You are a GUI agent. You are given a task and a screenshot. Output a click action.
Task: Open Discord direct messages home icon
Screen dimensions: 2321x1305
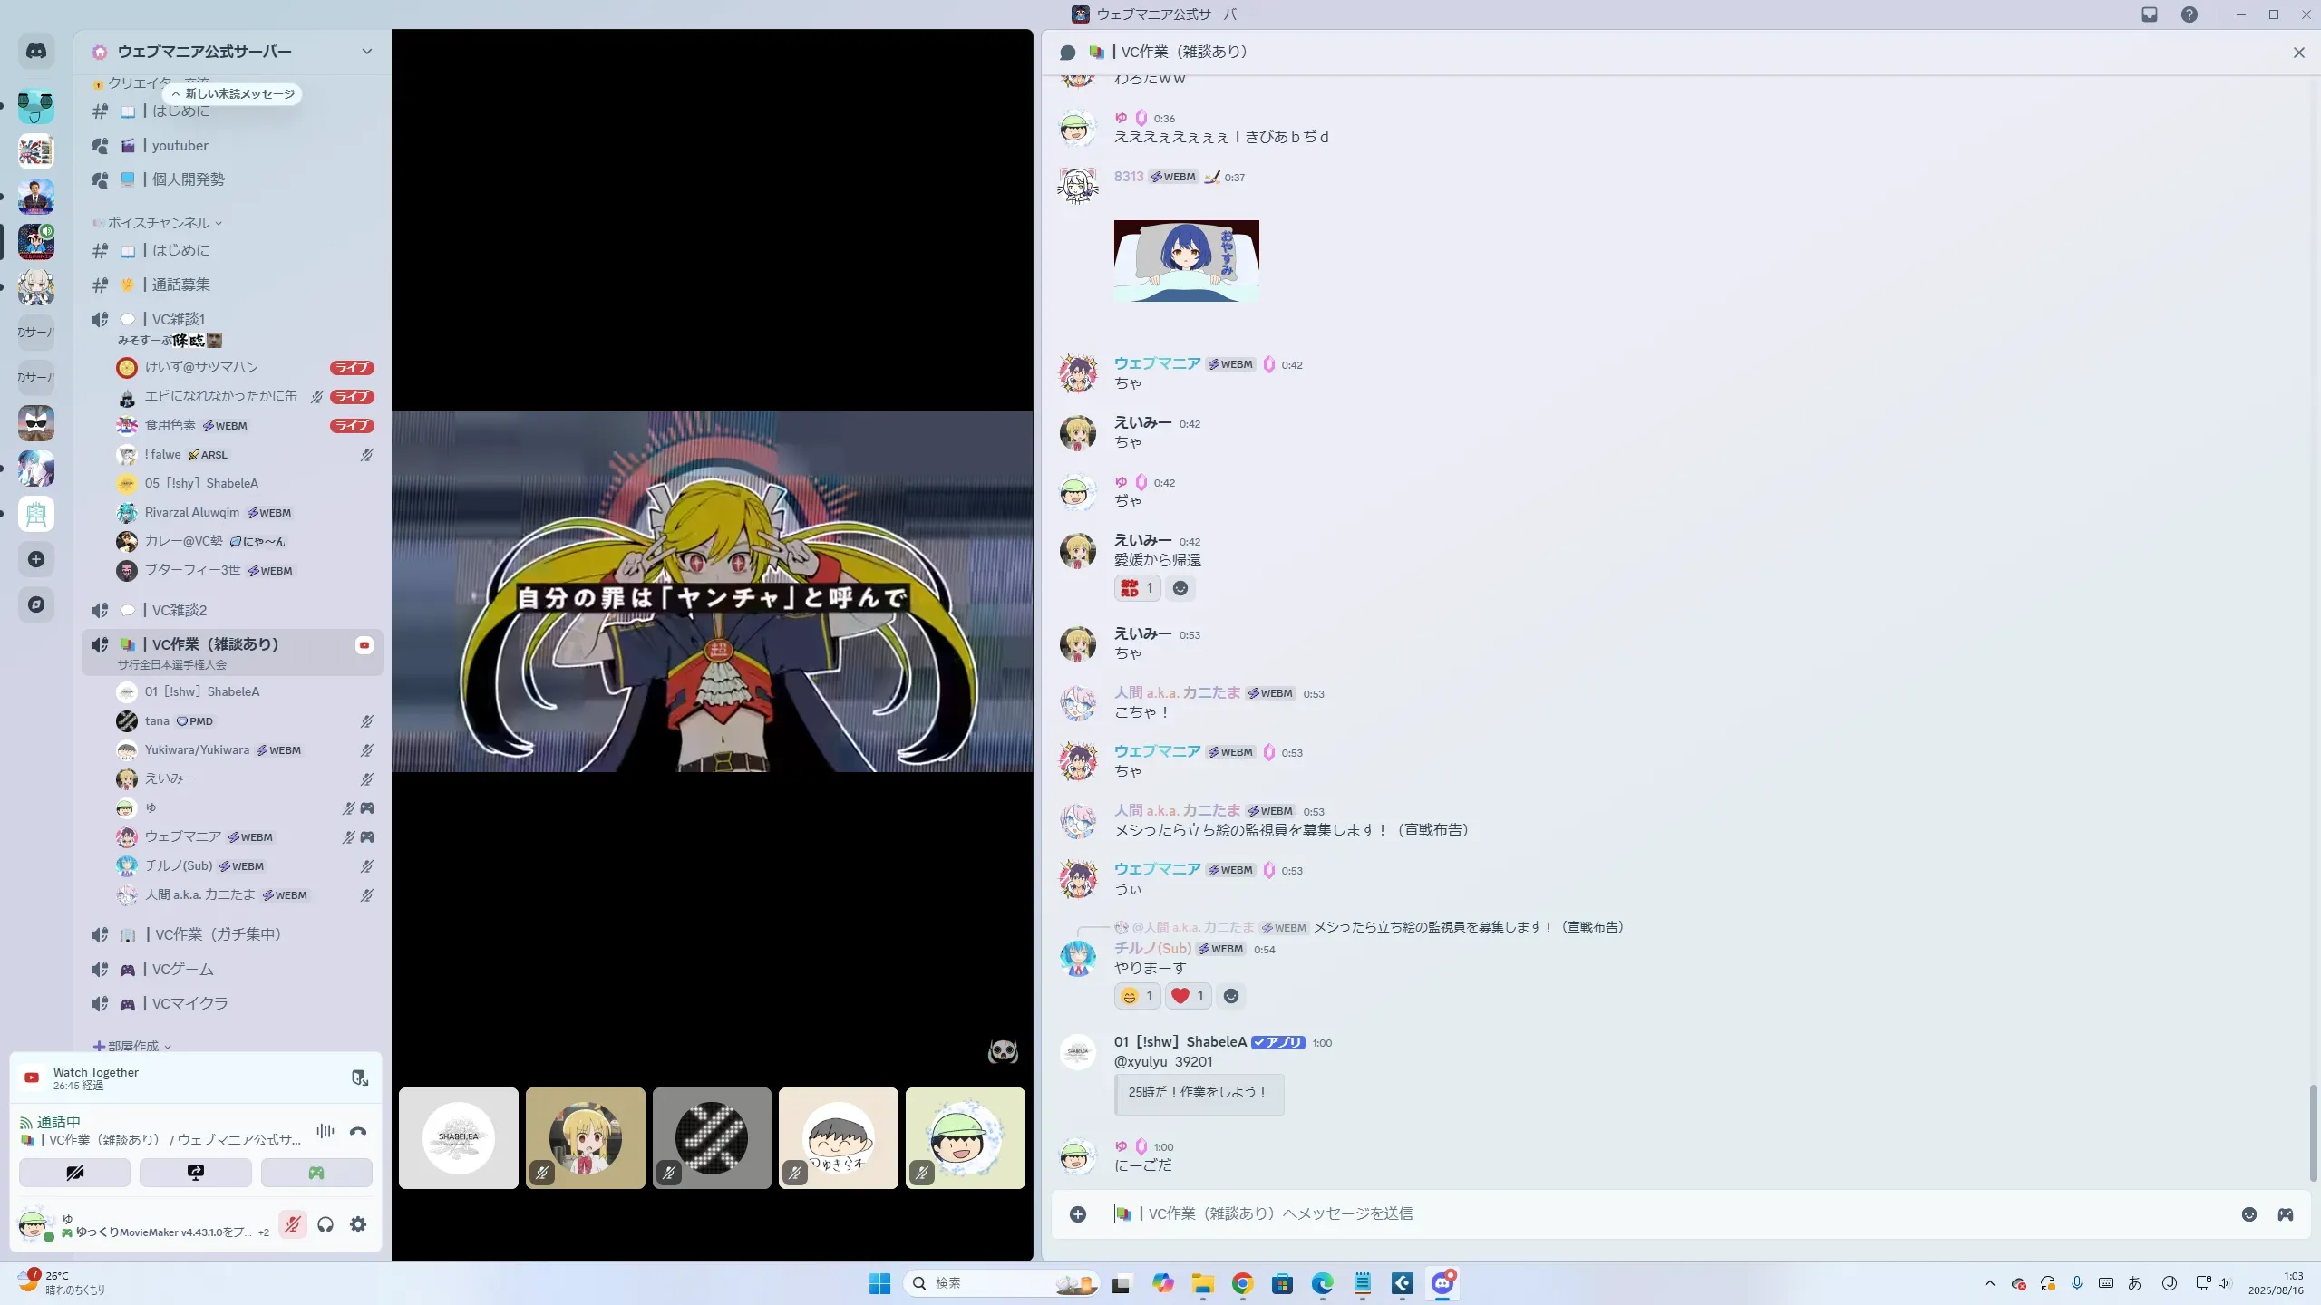pyautogui.click(x=36, y=52)
